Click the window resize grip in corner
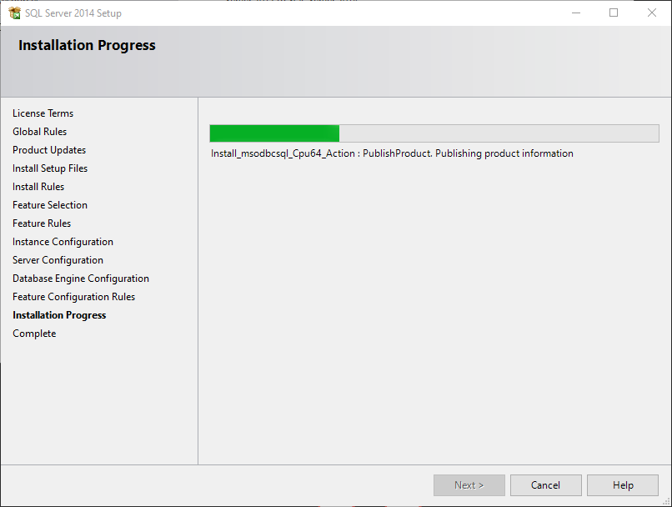 point(666,501)
